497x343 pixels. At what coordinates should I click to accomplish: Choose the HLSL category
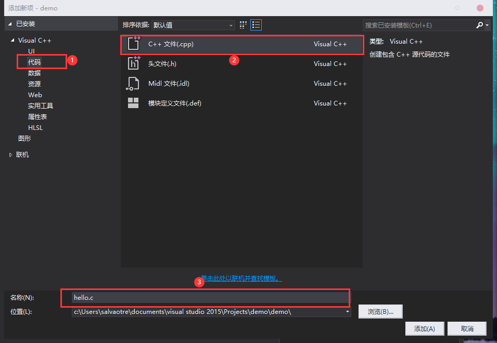pos(35,127)
